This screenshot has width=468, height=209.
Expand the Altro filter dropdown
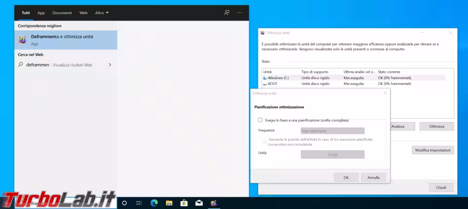coord(102,13)
